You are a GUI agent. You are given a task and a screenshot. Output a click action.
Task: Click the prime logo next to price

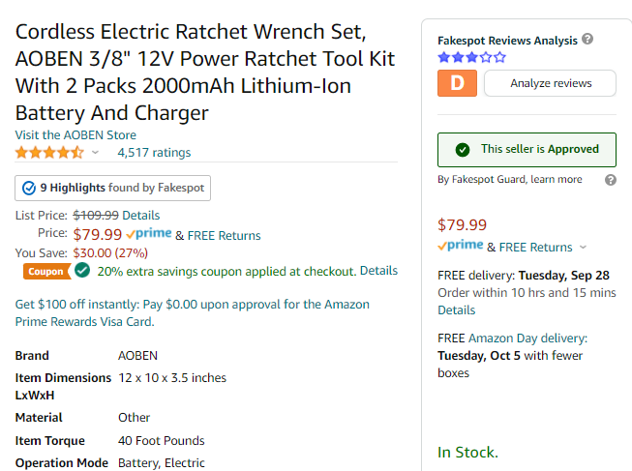[x=149, y=234]
